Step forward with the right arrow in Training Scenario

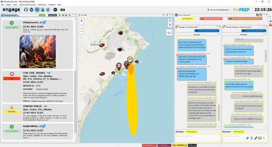tap(66, 15)
